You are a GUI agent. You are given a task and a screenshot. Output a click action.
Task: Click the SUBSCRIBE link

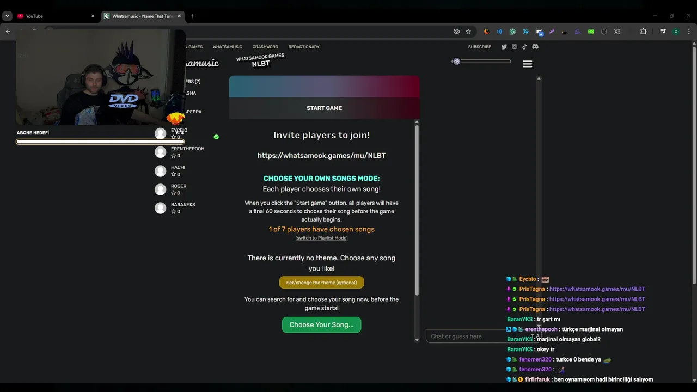480,47
